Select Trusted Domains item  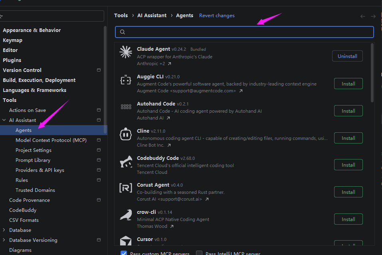coord(35,190)
